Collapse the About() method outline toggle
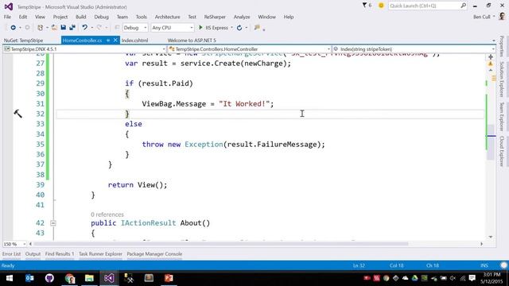This screenshot has height=286, width=509. tap(53, 223)
